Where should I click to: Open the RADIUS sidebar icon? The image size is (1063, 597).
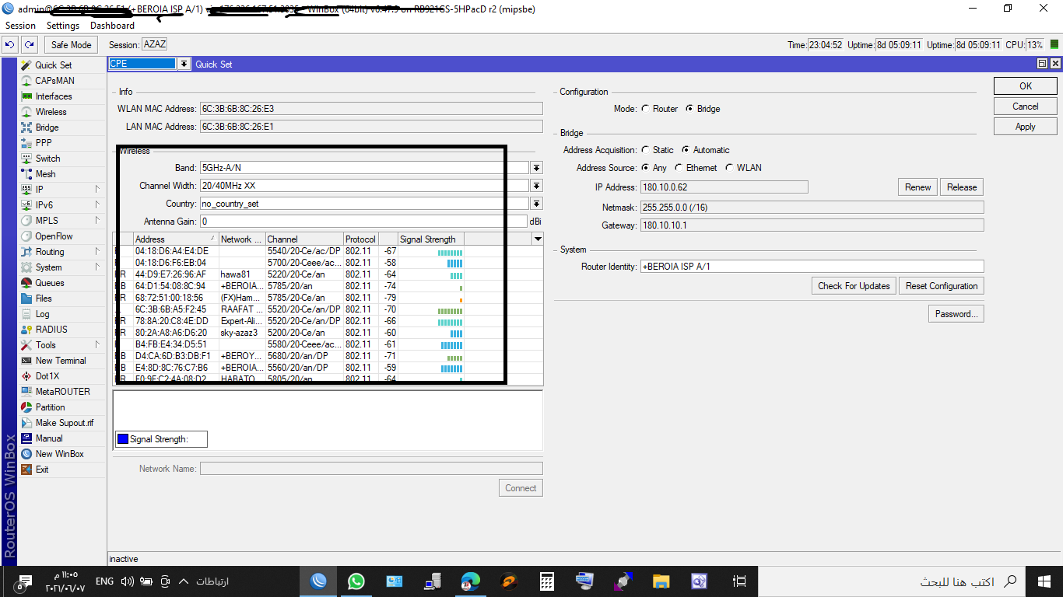26,330
